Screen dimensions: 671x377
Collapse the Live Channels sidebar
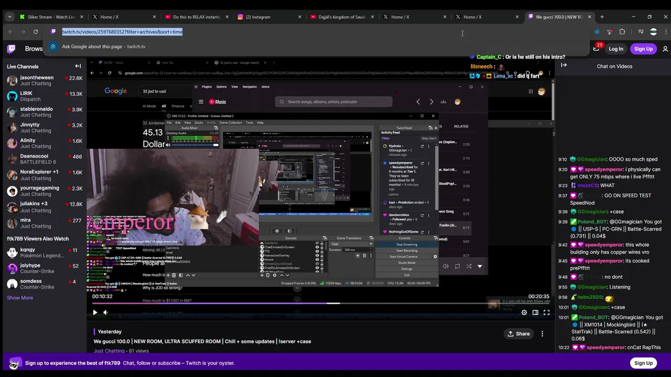click(78, 66)
